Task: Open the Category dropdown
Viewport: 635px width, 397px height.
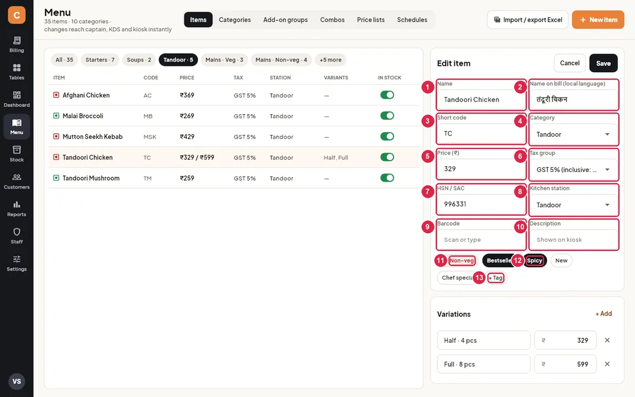Action: coord(574,134)
